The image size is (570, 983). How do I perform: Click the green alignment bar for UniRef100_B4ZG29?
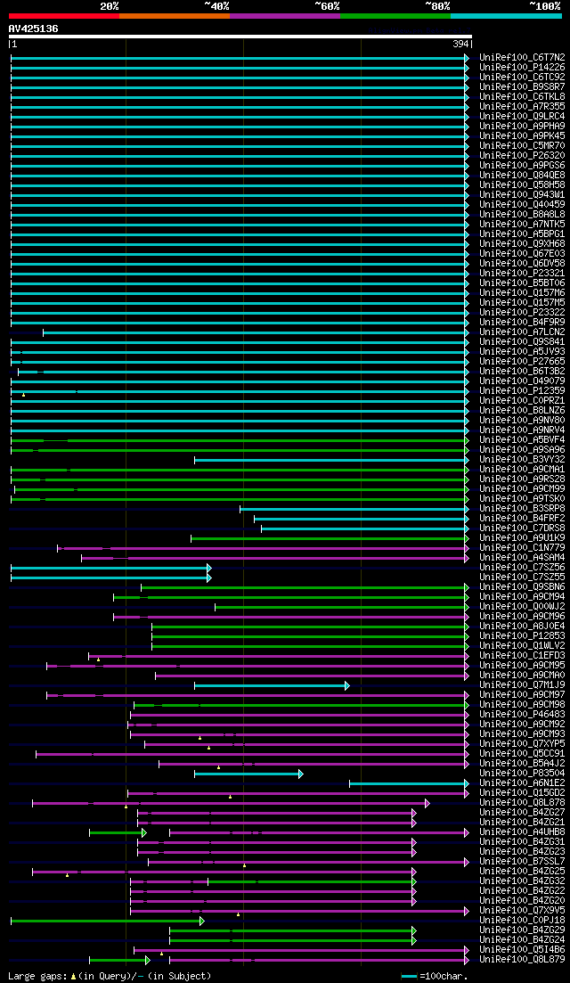292,931
